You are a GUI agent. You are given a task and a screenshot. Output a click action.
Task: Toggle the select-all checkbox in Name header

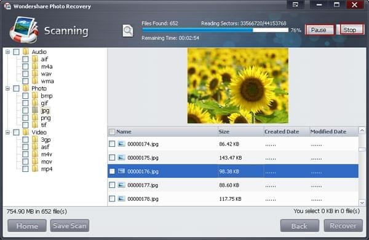tap(112, 132)
